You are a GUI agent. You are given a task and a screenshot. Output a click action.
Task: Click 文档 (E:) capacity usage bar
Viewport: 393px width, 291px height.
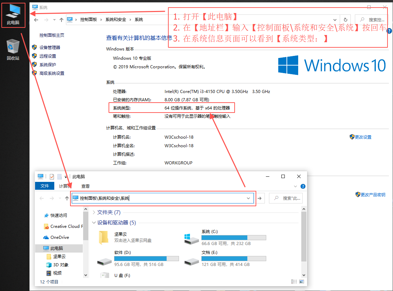[x=234, y=259]
